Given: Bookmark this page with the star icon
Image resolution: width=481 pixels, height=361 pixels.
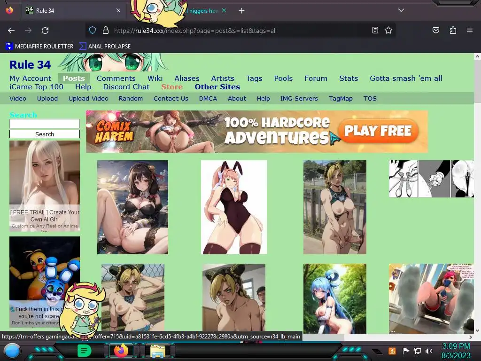Looking at the screenshot, I should [x=388, y=30].
